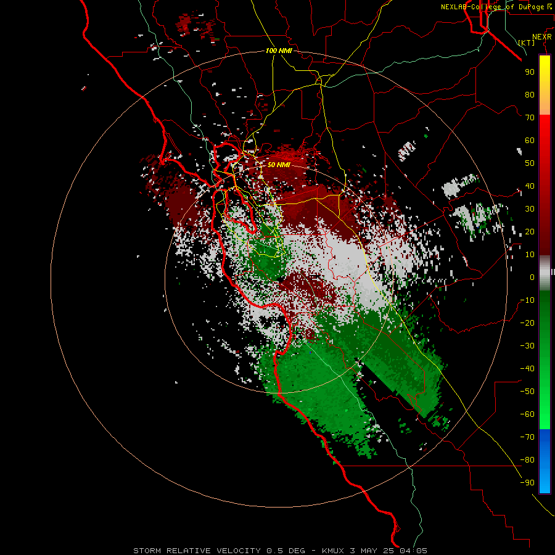The image size is (555, 555).
Task: Click the "50 NMI" range ring label
Action: (279, 165)
